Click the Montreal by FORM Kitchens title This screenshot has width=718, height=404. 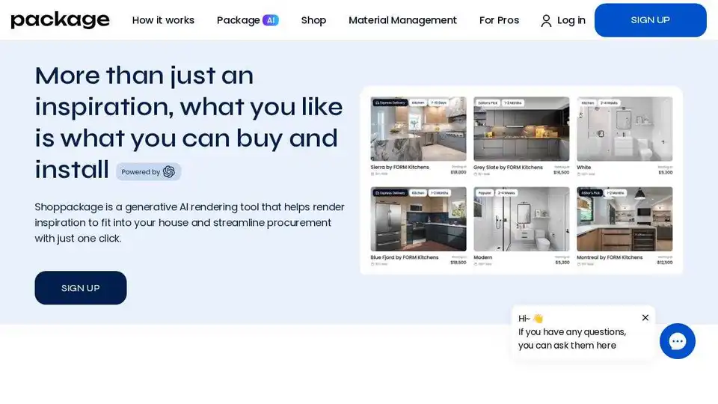[610, 257]
